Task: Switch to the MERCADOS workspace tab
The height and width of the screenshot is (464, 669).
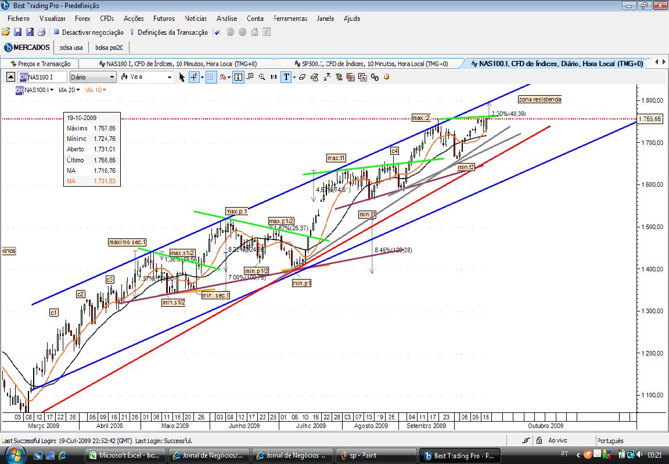Action: [x=27, y=48]
